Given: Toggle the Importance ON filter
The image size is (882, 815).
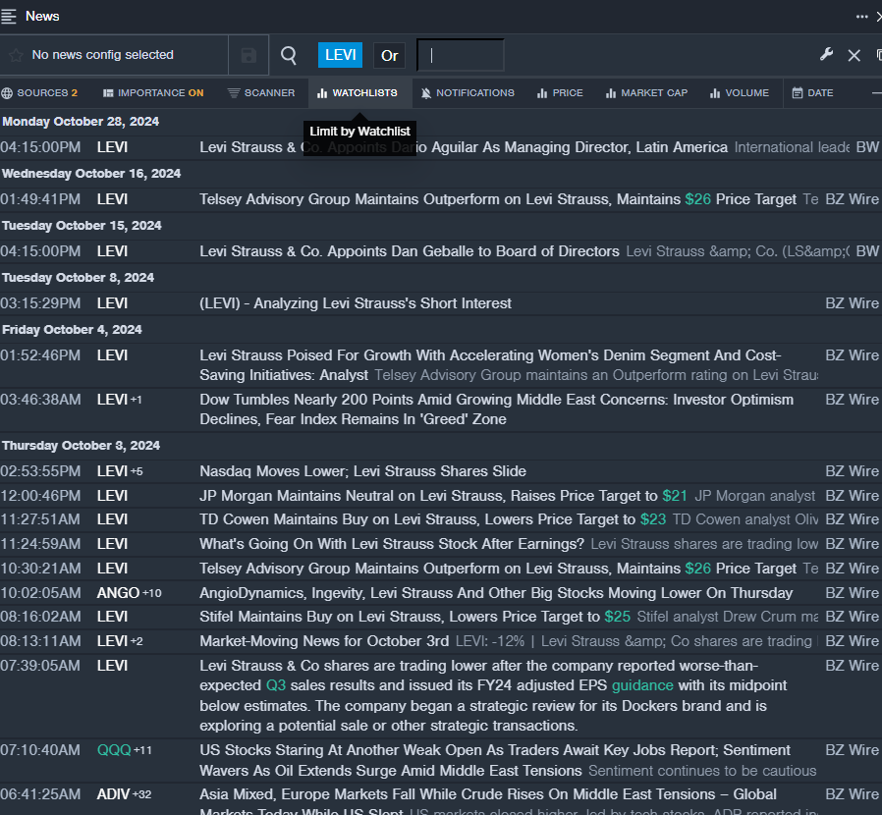Looking at the screenshot, I should [x=153, y=93].
